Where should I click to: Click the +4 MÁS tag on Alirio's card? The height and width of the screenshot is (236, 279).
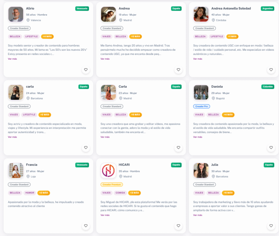[47, 36]
